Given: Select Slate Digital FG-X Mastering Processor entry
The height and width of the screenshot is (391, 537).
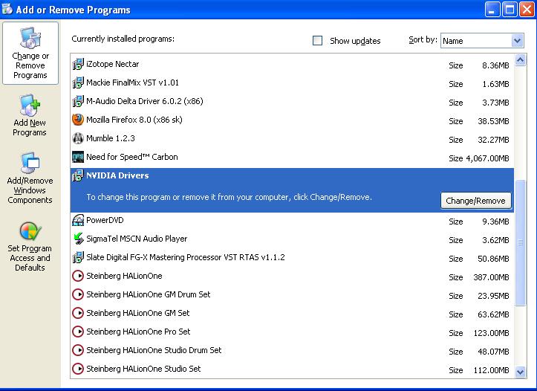Looking at the screenshot, I should pyautogui.click(x=292, y=257).
